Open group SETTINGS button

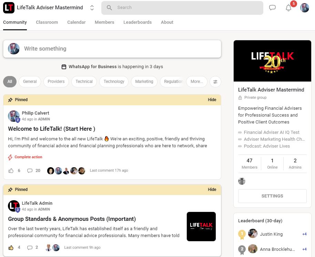click(x=272, y=196)
